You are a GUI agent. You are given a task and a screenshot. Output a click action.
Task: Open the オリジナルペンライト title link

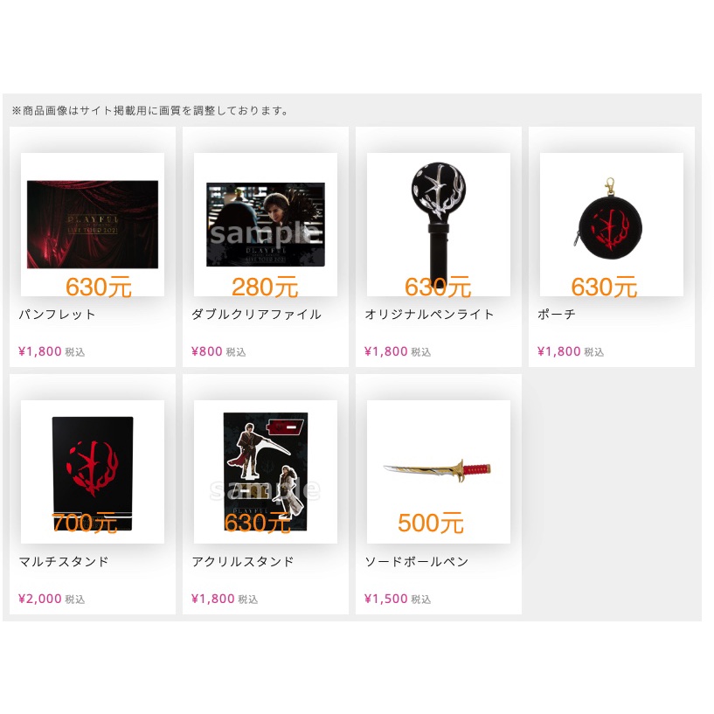429,315
